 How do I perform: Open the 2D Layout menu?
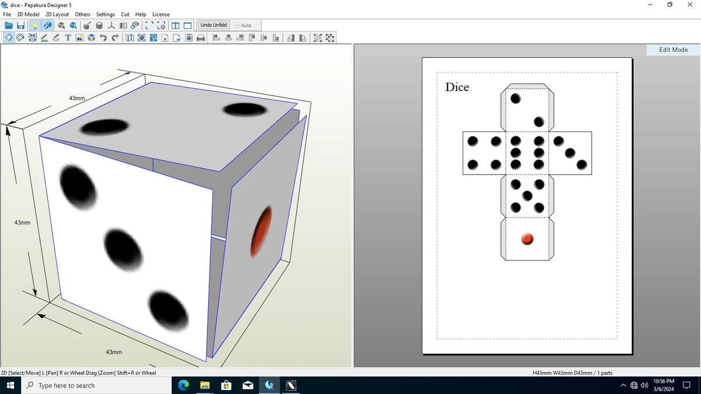(57, 15)
